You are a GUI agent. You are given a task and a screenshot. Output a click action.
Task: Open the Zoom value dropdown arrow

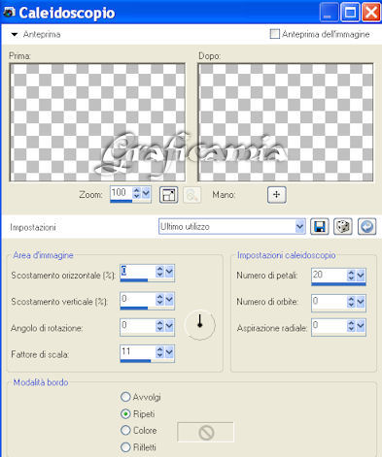[147, 193]
